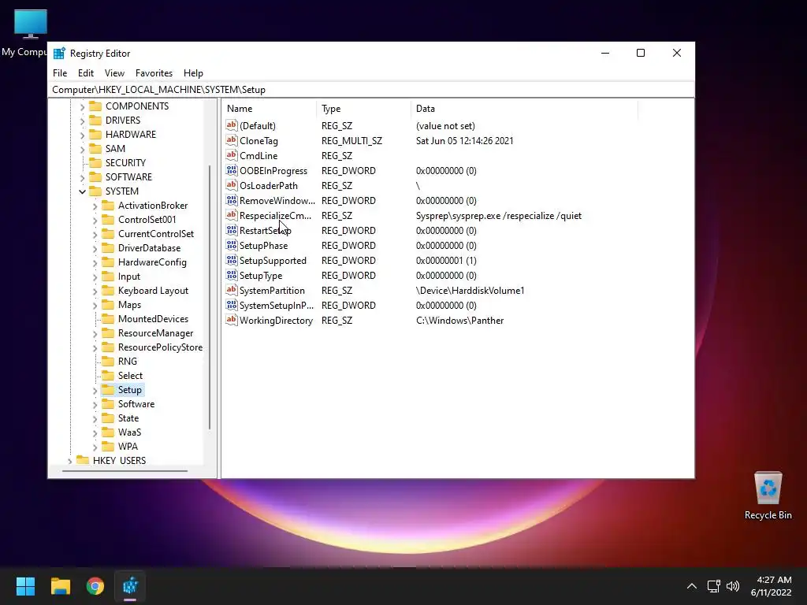Expand the ControlSet001 key

coord(95,221)
